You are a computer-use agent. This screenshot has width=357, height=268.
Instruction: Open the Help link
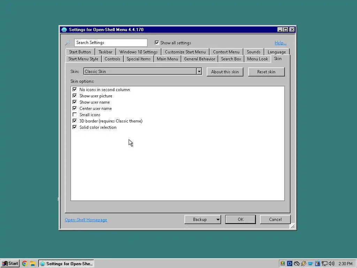tap(281, 43)
